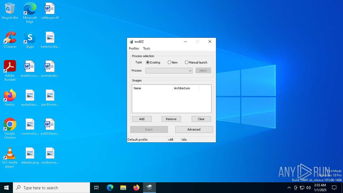Launch the Skype desktop shortcut
Screen dimensions: 343x193
click(30, 40)
